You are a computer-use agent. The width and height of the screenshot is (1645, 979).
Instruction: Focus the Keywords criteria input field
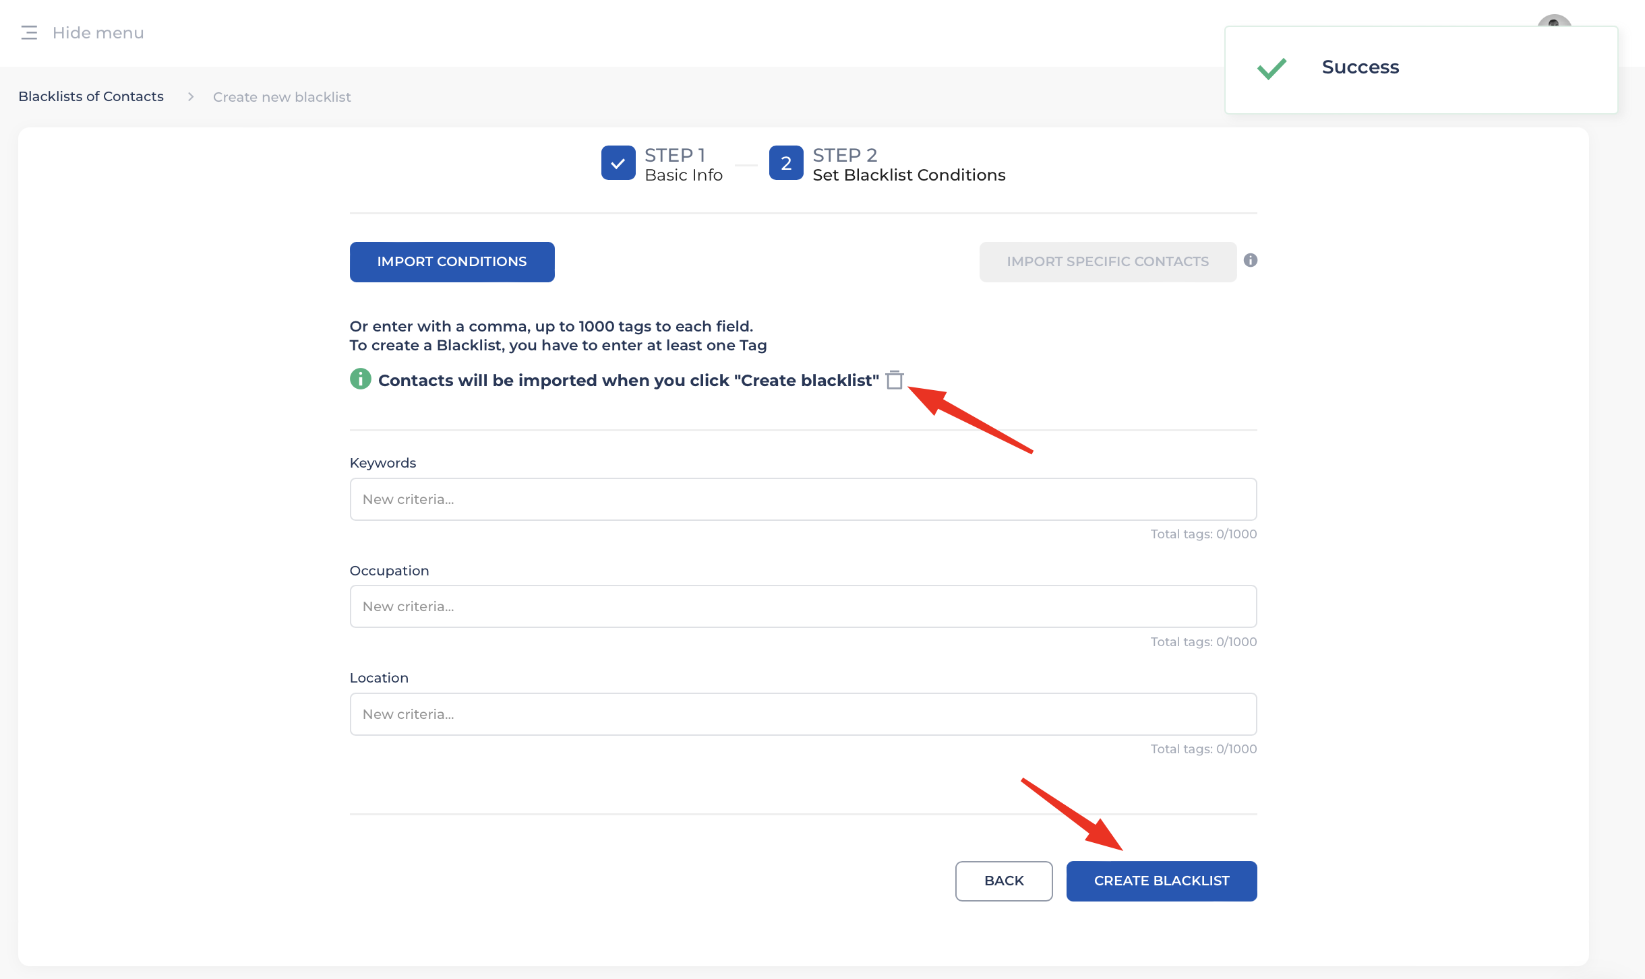(802, 499)
